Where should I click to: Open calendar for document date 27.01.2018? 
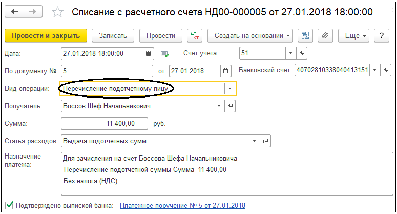225,71
